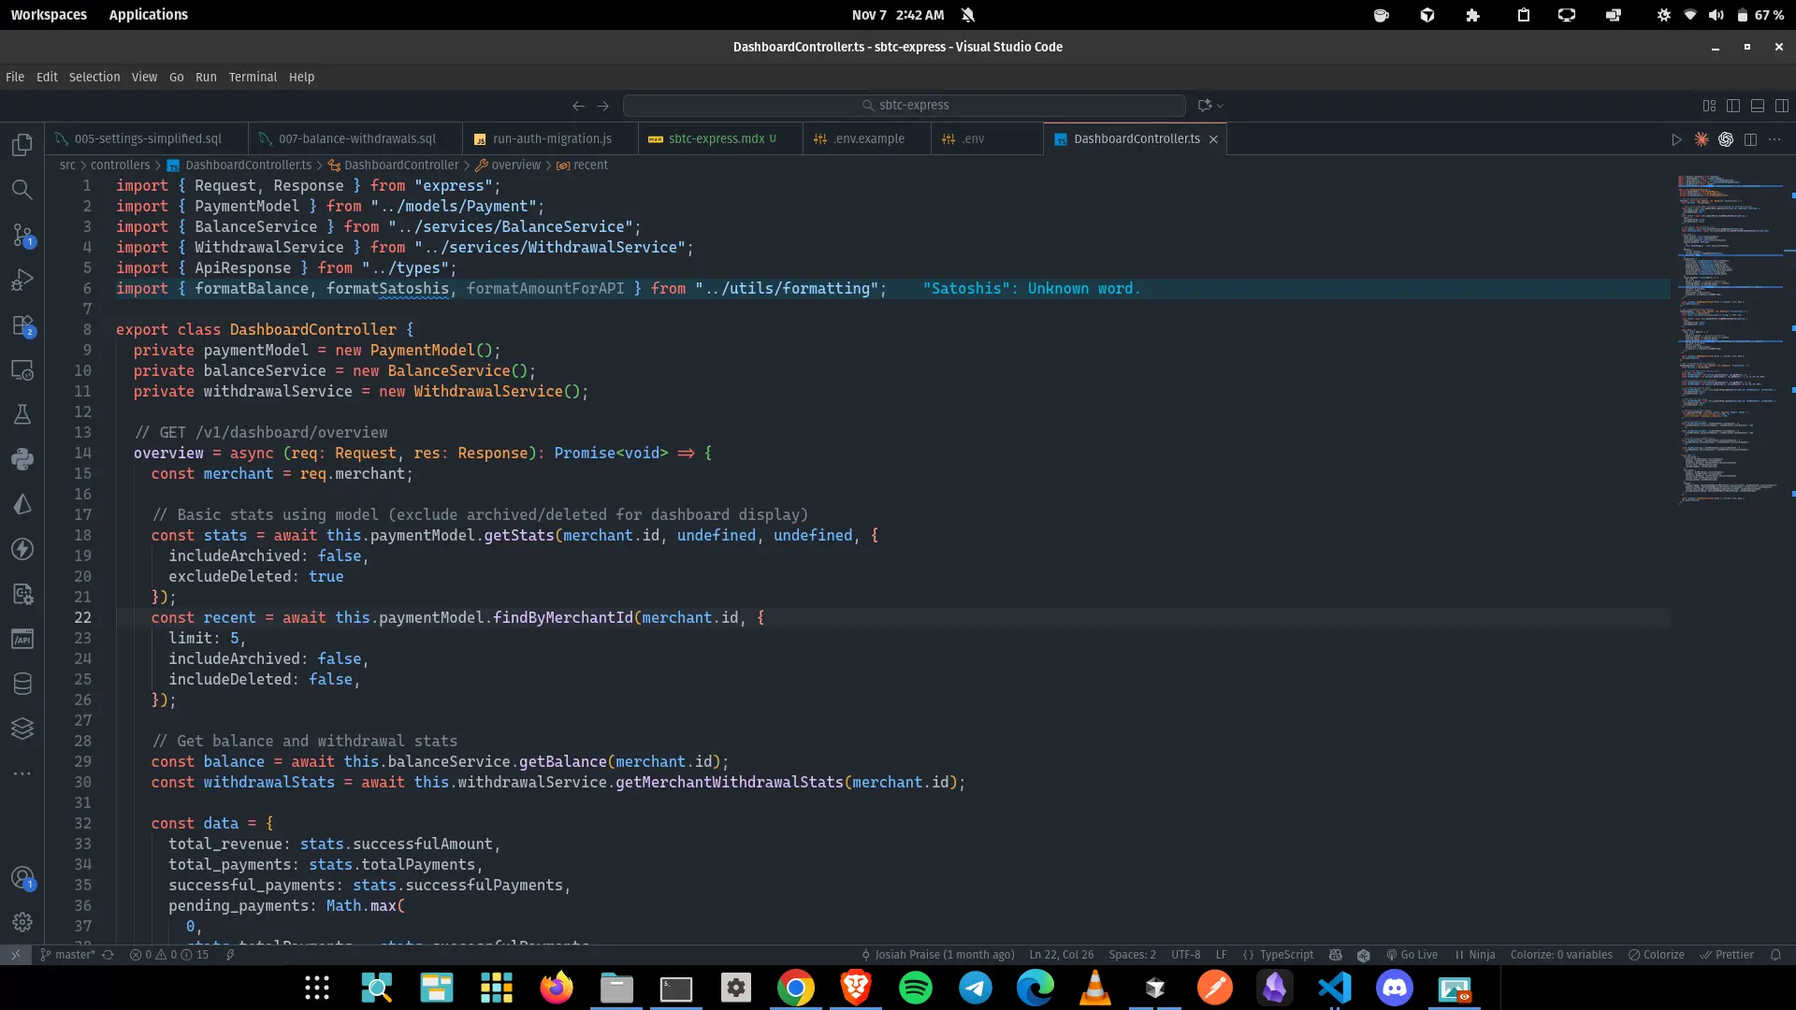Screen dimensions: 1796x1010
Task: Open Run and Debug view
Action: click(x=22, y=280)
